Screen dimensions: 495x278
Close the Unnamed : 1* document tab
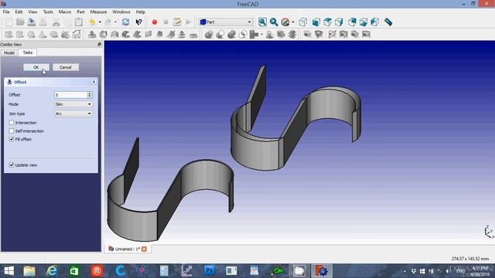click(145, 249)
